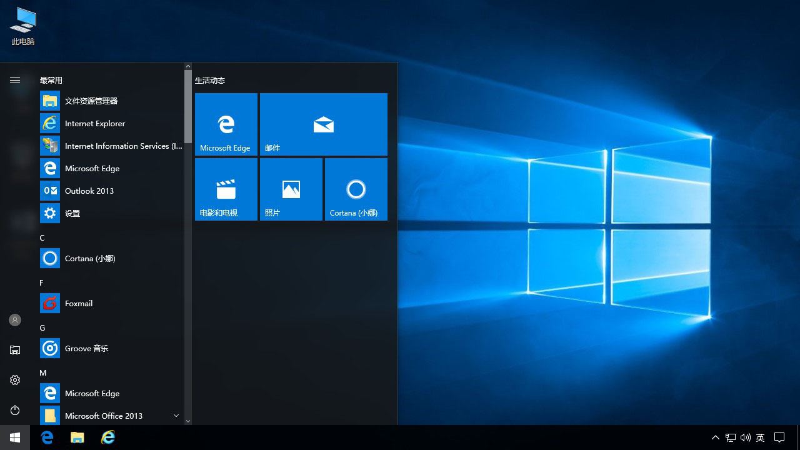Open Internet Information Services manager entry

(111, 146)
